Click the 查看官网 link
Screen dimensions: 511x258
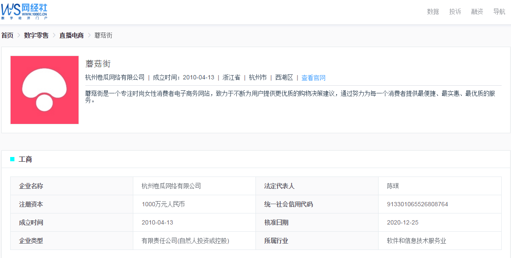click(313, 78)
